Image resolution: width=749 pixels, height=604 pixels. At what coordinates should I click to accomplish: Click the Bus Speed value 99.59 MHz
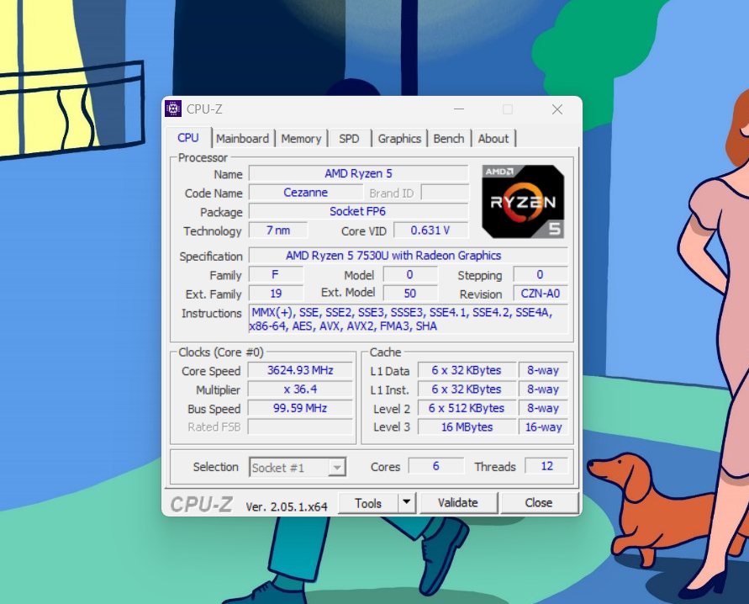point(300,408)
